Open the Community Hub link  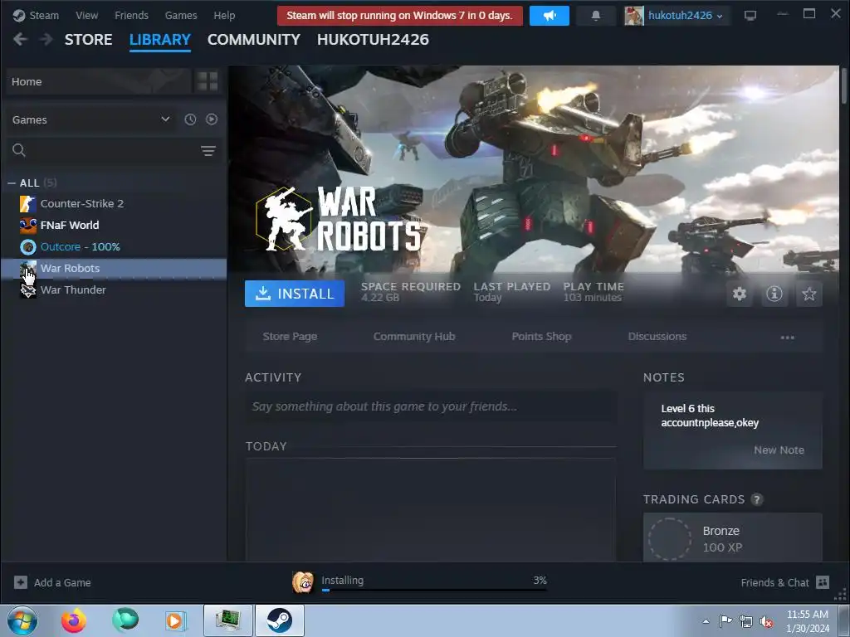click(414, 337)
